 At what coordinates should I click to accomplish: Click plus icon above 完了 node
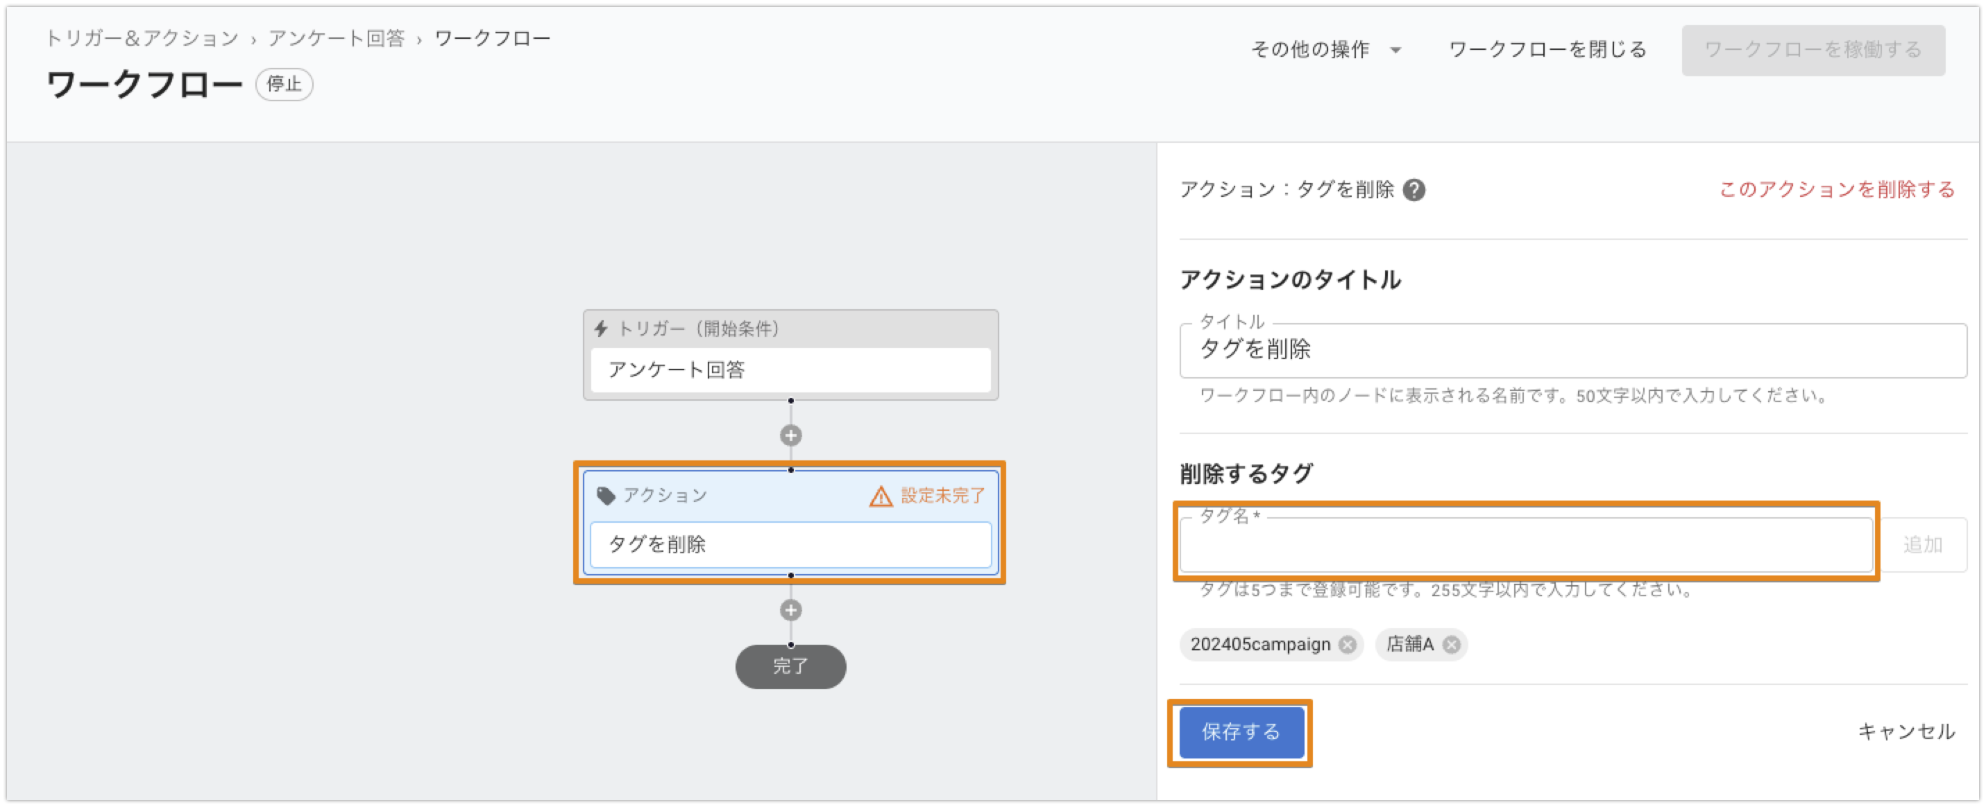790,610
